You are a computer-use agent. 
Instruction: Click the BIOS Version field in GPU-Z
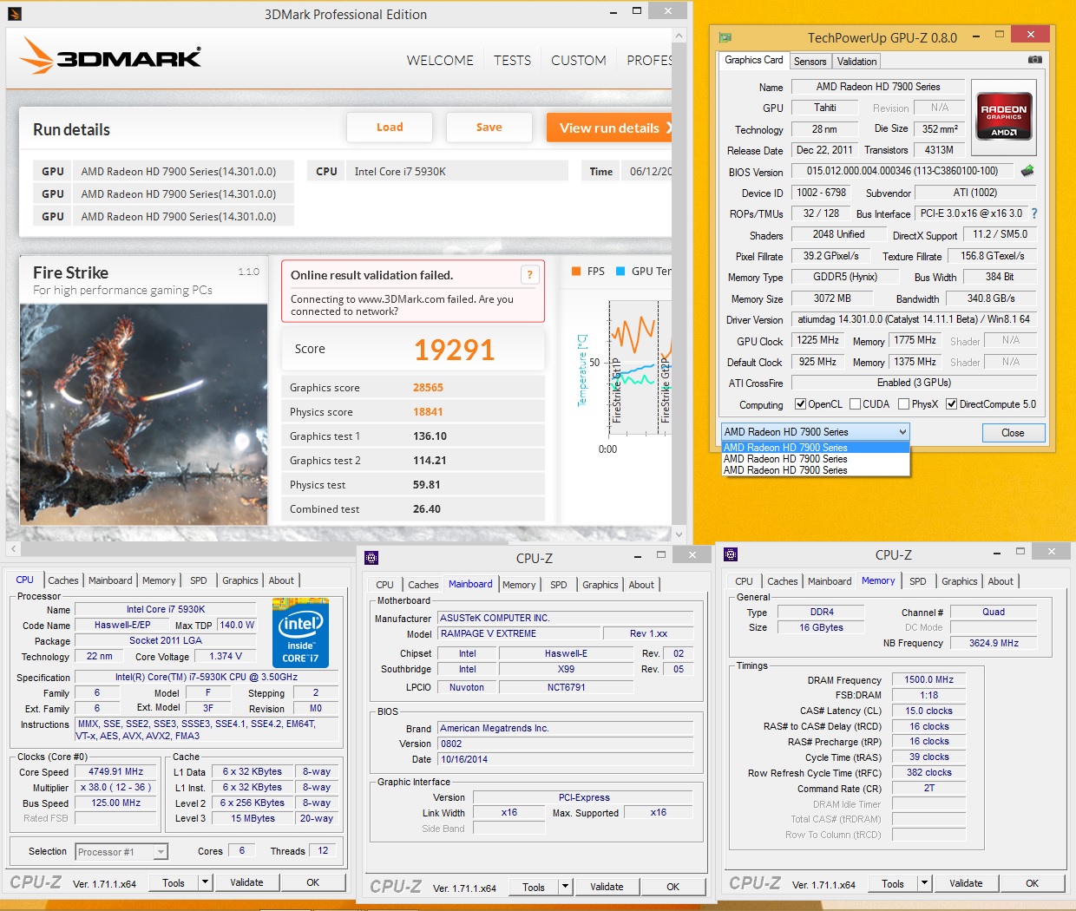point(902,171)
